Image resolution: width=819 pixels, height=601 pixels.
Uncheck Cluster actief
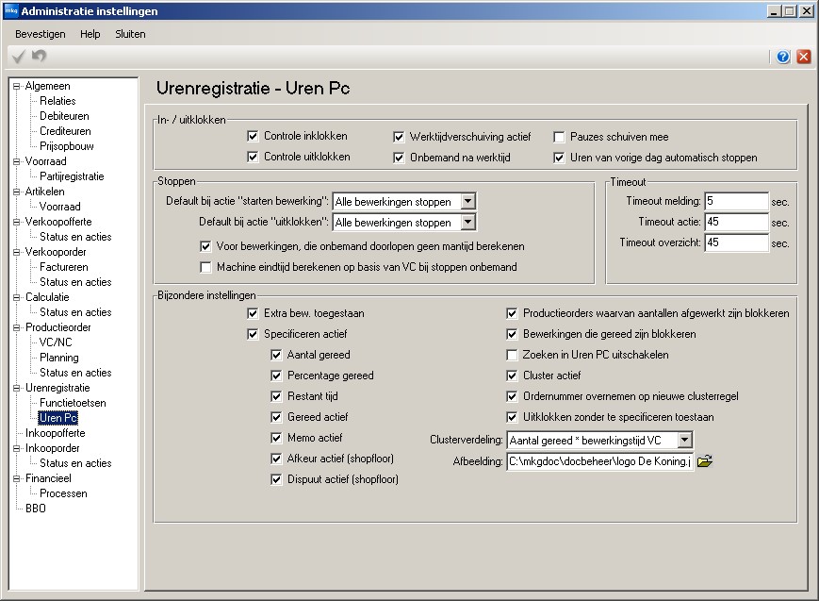(512, 376)
